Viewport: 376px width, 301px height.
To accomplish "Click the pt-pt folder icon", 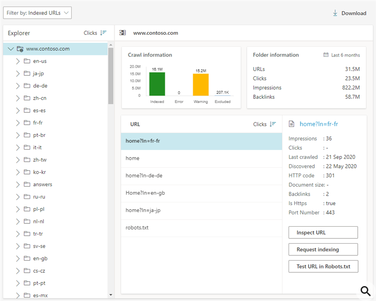I will click(x=27, y=283).
